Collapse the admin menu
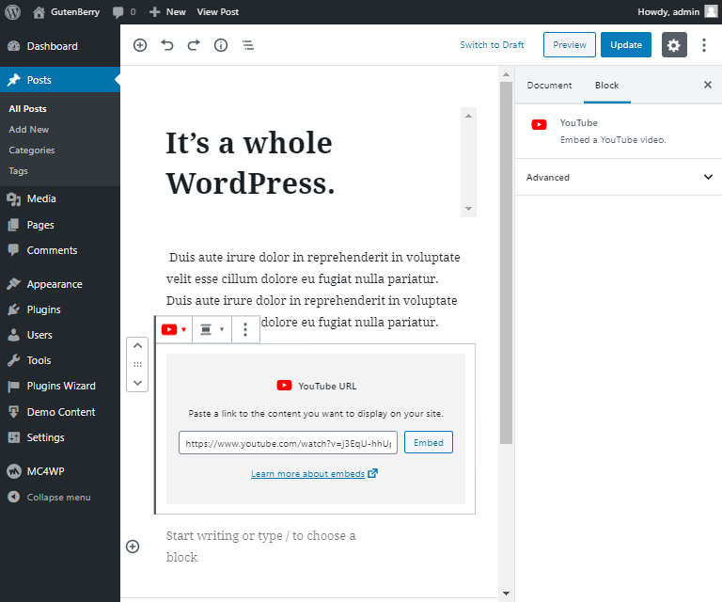This screenshot has height=602, width=722. tap(60, 497)
